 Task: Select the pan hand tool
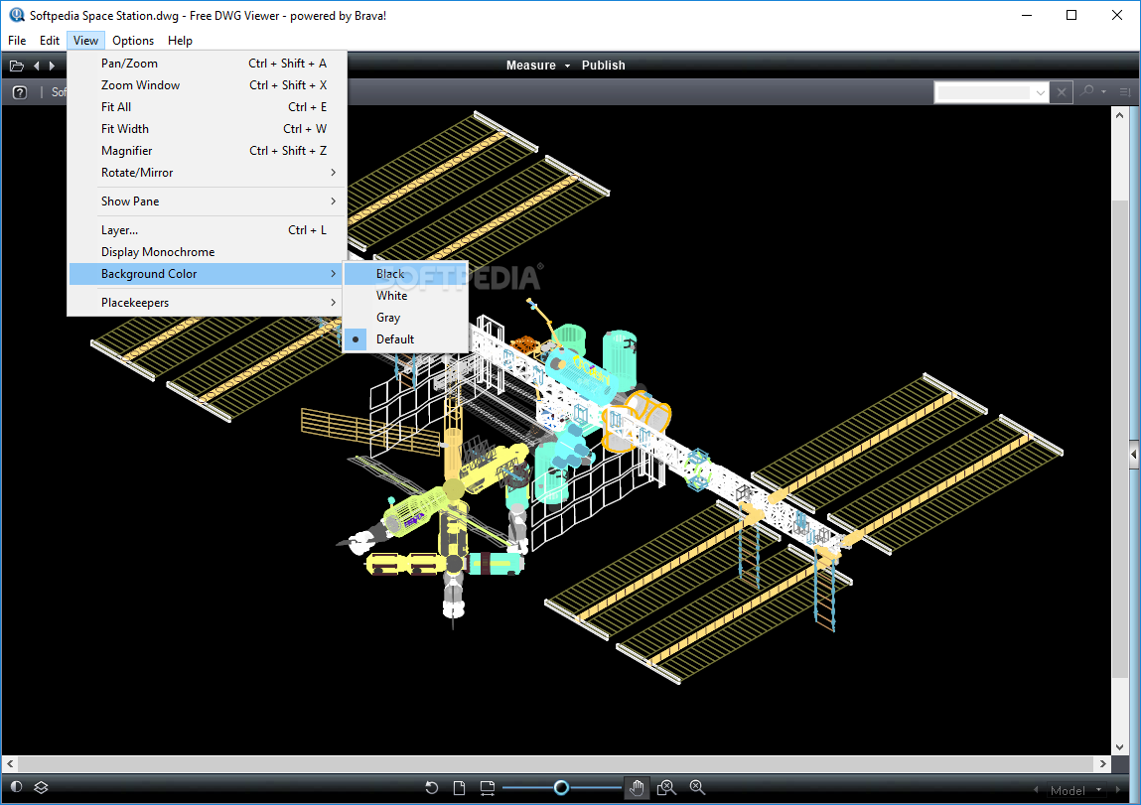(637, 787)
